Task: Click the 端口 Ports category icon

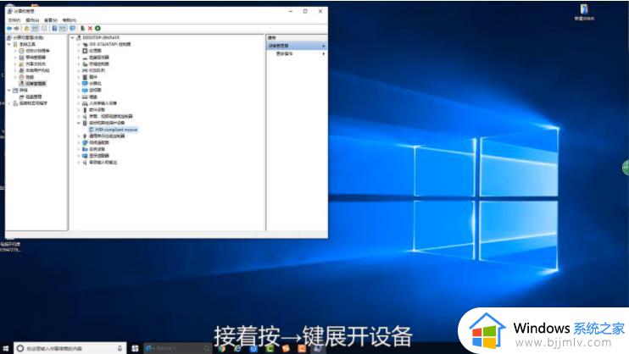Action: click(x=85, y=77)
